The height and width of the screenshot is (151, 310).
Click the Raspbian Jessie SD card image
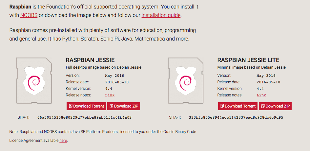coord(34,80)
